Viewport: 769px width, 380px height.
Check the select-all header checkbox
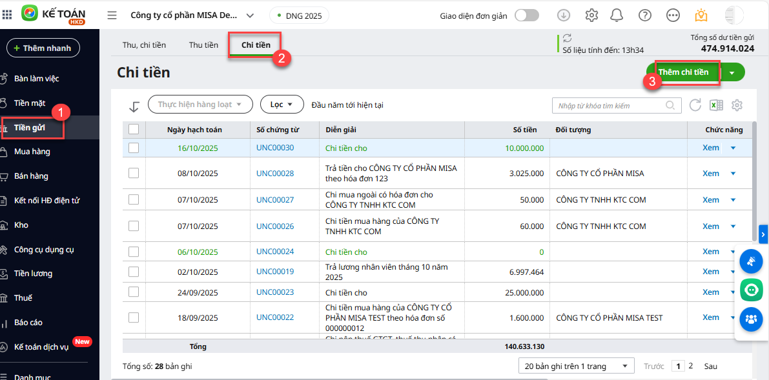point(134,130)
